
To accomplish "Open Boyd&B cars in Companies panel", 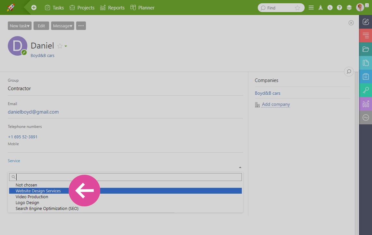I will click(268, 93).
